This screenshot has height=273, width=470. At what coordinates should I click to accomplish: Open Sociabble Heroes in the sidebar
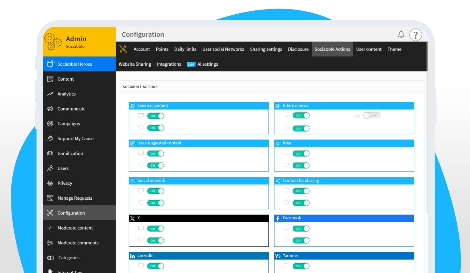[79, 64]
